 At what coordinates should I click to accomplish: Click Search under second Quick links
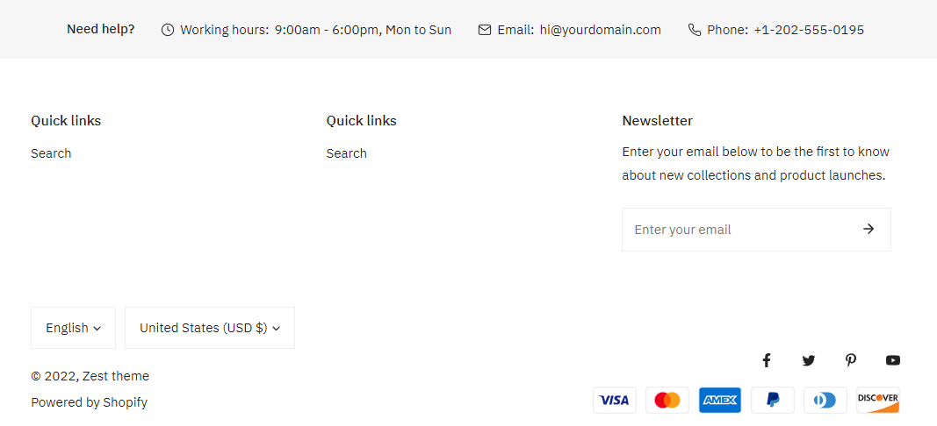[347, 153]
